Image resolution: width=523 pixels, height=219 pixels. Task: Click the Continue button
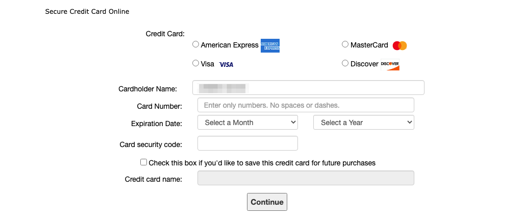(x=267, y=202)
